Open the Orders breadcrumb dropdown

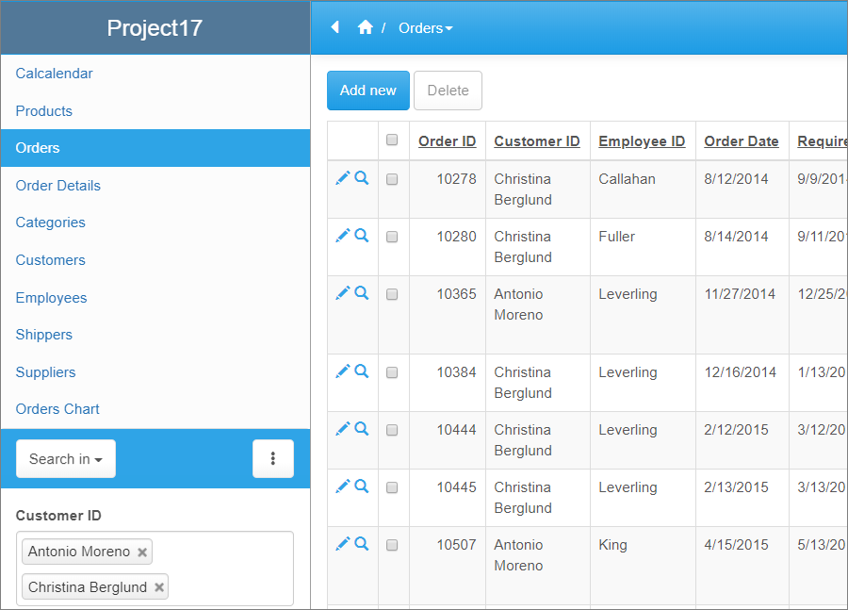425,28
